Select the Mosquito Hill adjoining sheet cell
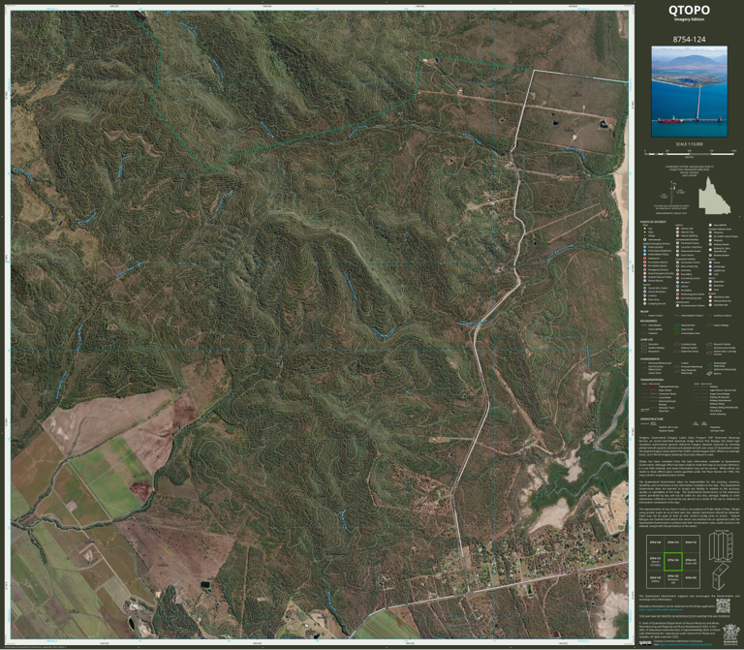 [x=673, y=577]
